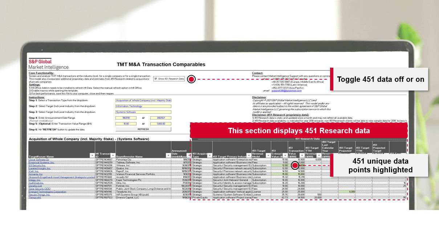
Task: Select the Information Technology industry cell
Action: pyautogui.click(x=143, y=106)
